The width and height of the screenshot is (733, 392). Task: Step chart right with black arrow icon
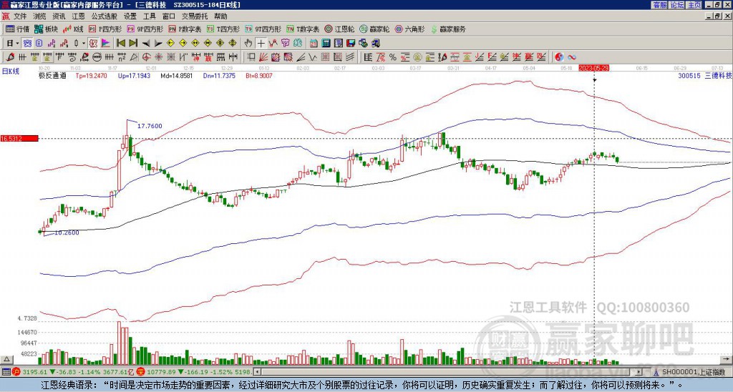coord(158,44)
